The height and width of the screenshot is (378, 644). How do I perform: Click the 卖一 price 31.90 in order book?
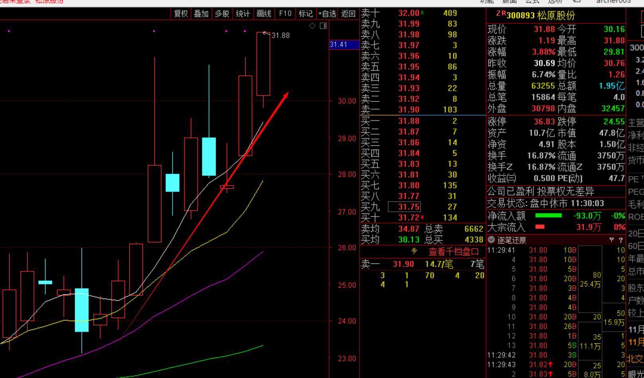coord(409,110)
